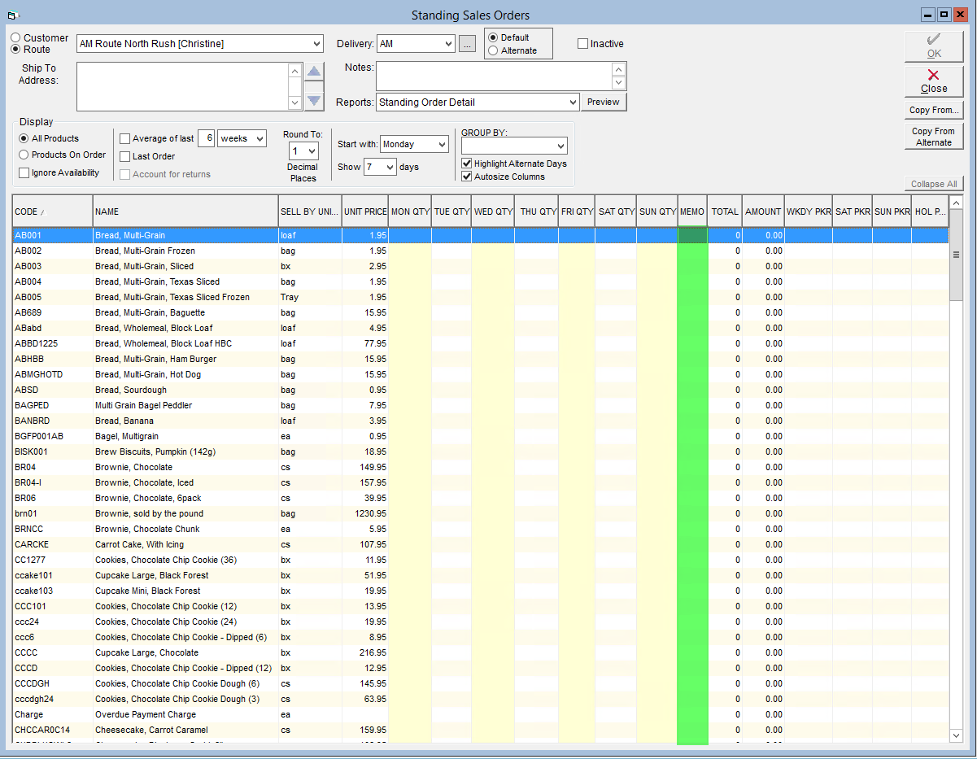977x759 pixels.
Task: Click the Copy From... button
Action: [934, 110]
